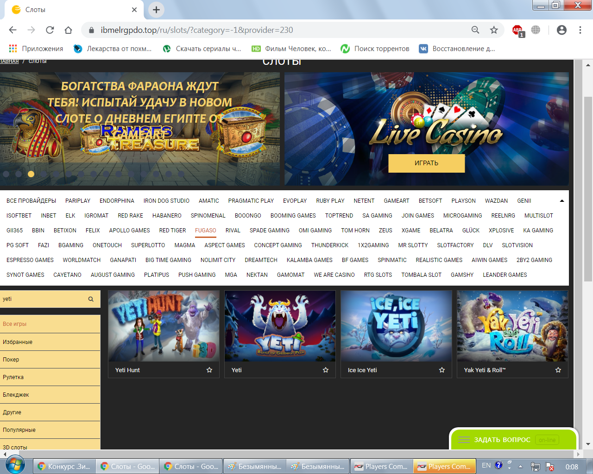Select the PUSH GAMING provider
Viewport: 593px width, 474px height.
coord(197,275)
